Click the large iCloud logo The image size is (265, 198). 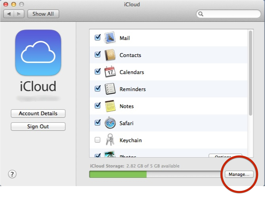pyautogui.click(x=38, y=53)
